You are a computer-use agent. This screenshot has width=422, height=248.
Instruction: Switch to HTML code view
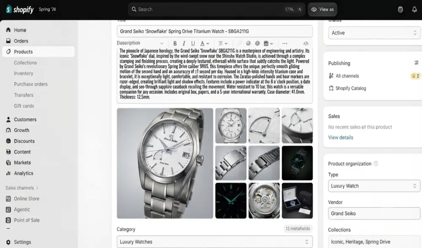[306, 43]
